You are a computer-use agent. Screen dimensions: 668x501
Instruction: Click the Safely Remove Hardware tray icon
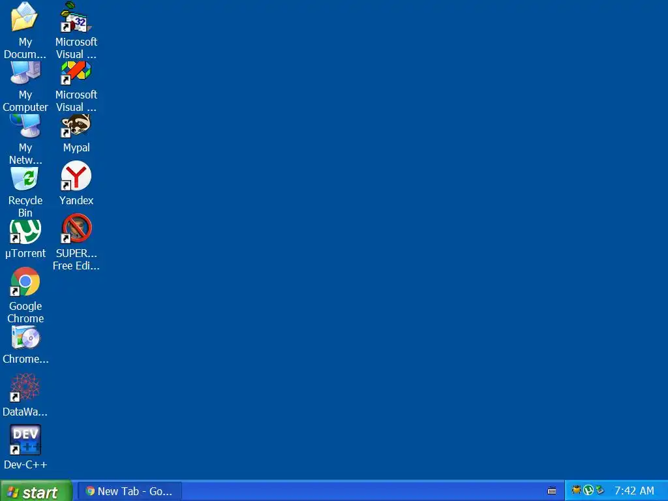(x=600, y=491)
